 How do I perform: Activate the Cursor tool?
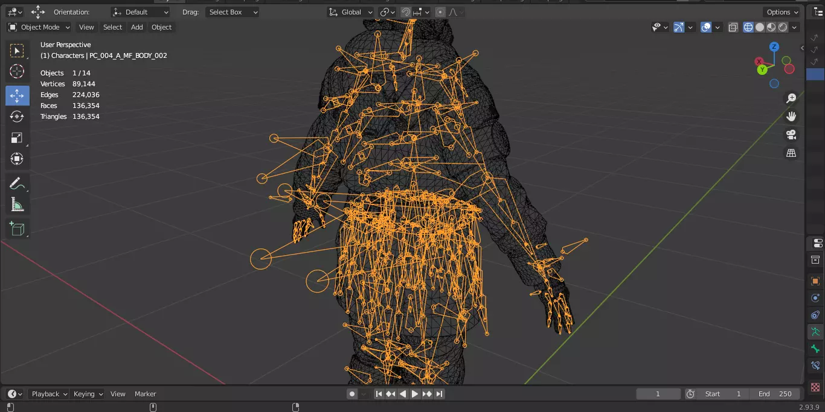coord(17,72)
